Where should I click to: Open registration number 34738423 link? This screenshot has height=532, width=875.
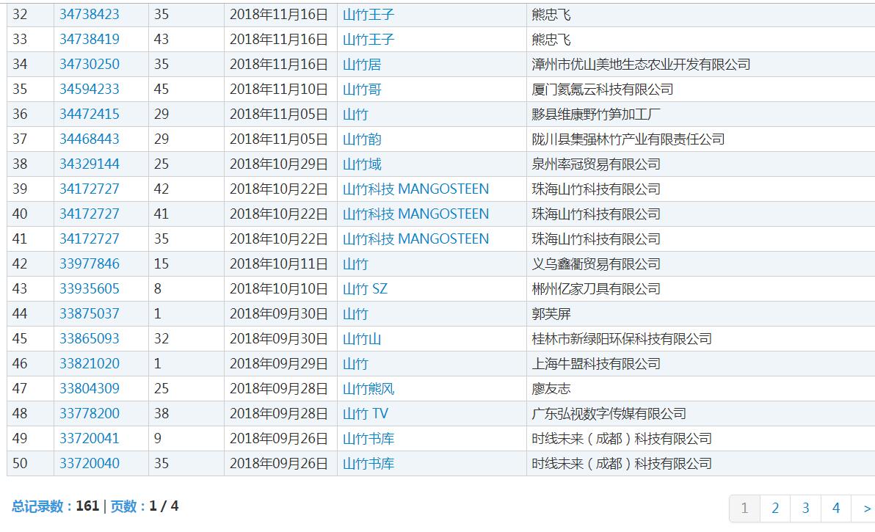[90, 15]
